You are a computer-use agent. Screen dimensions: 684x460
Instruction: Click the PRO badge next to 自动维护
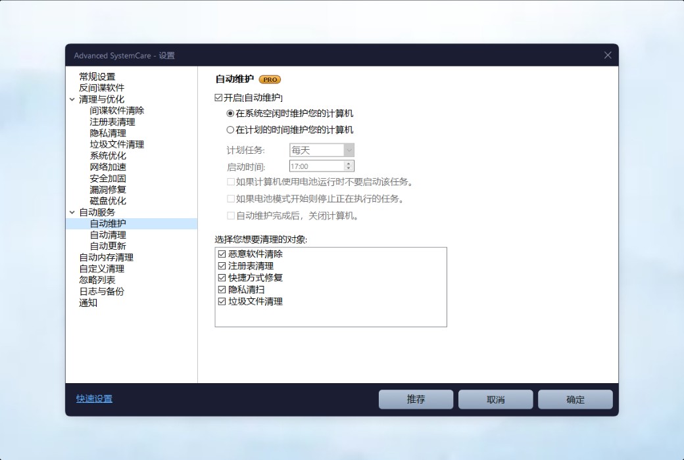click(270, 80)
